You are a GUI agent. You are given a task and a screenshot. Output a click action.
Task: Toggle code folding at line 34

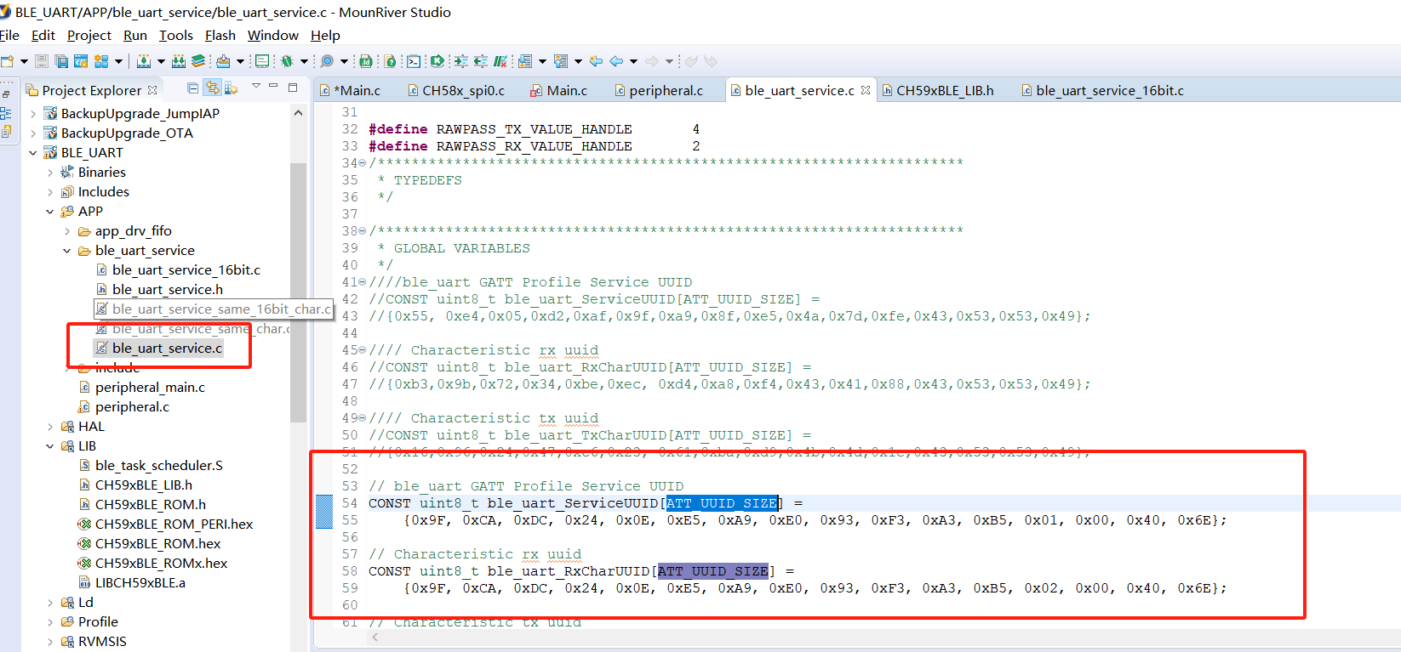coord(363,163)
